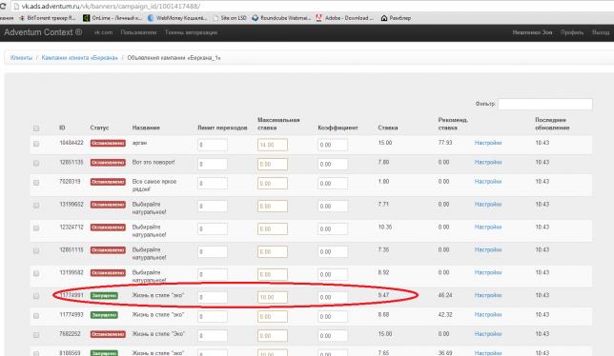The width and height of the screenshot is (614, 356).
Task: Open the Adobe - Download bookmark
Action: point(344,18)
